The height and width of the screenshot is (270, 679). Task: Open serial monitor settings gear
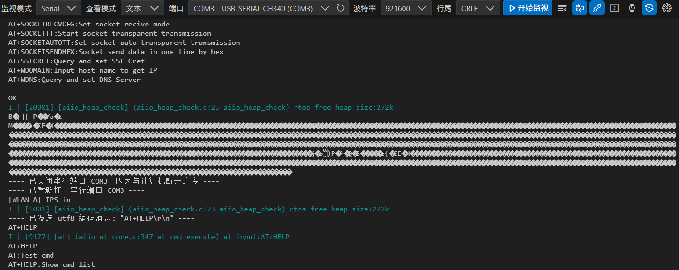(x=666, y=8)
